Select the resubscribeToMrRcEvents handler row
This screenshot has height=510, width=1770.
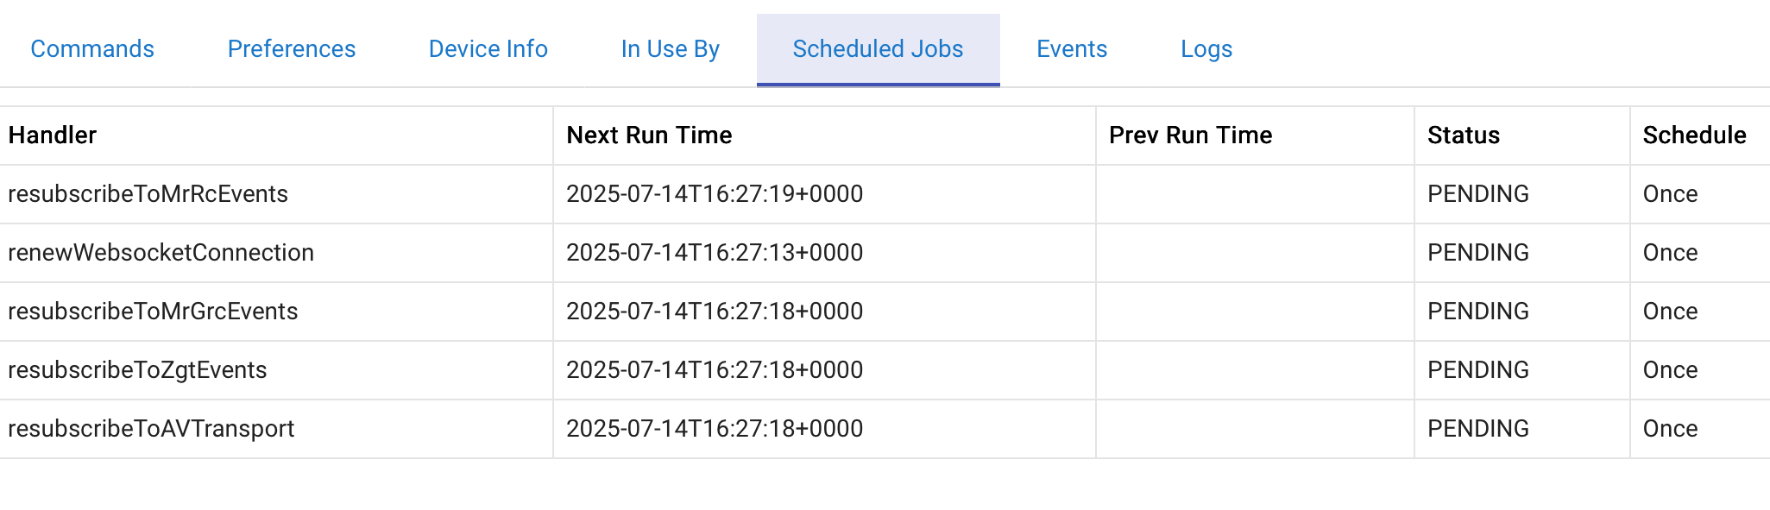pos(148,194)
